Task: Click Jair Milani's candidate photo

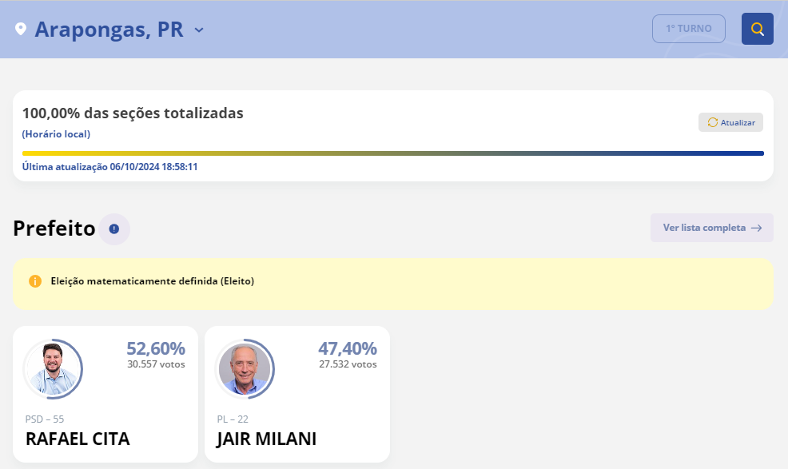Action: tap(245, 369)
